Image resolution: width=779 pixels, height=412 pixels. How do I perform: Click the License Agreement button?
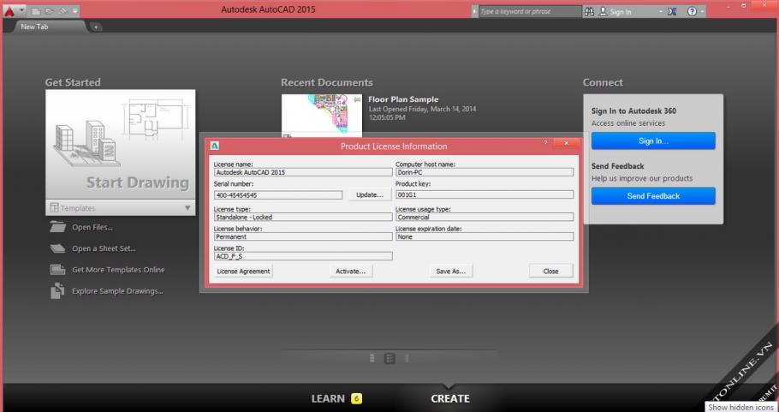pos(243,272)
